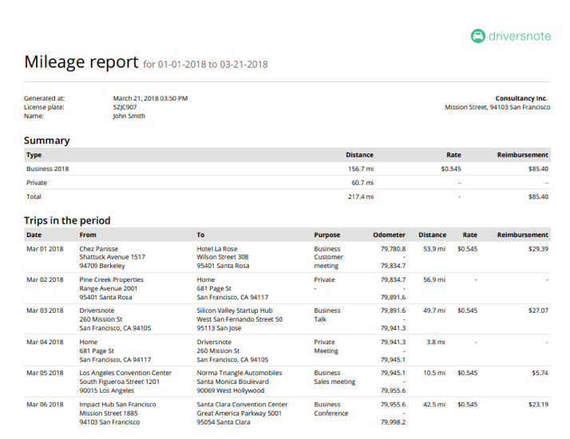The height and width of the screenshot is (439, 570).
Task: Click the Odometer column header
Action: (389, 235)
